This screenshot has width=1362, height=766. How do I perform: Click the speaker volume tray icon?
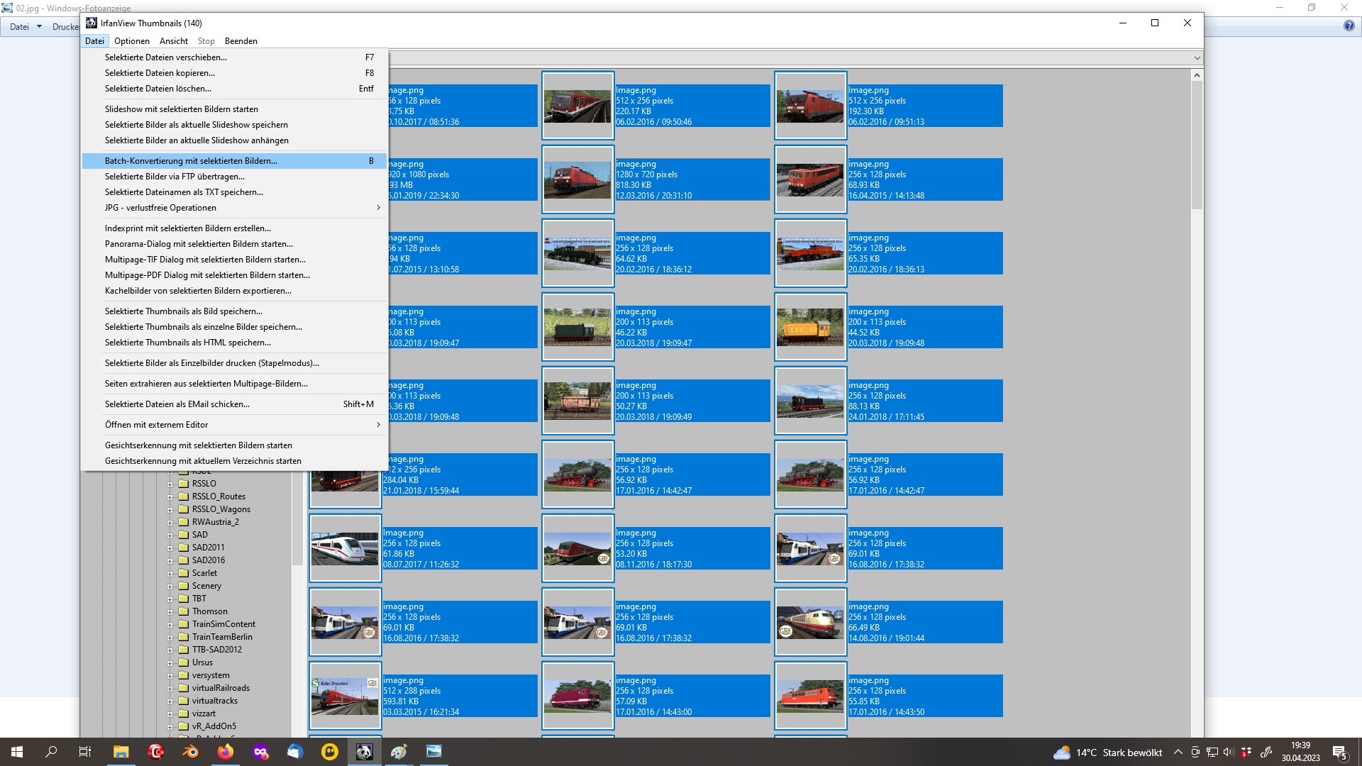(x=1229, y=753)
